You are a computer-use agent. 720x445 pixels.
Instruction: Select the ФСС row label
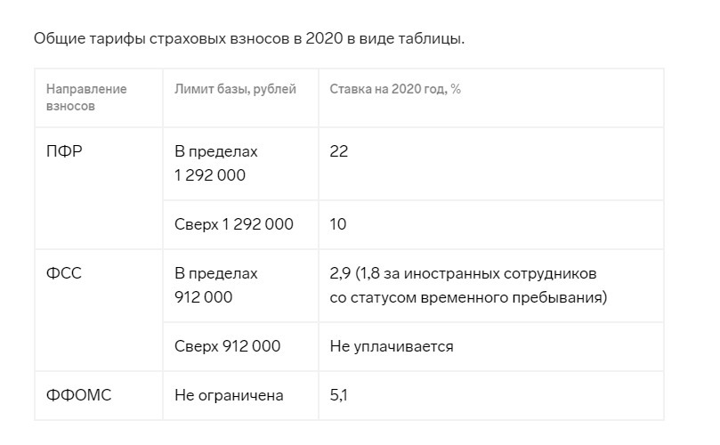(64, 273)
